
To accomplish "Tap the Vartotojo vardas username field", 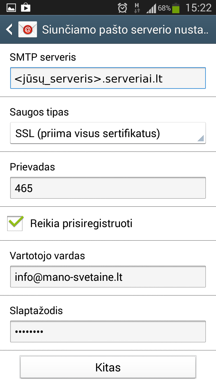I will coord(108,277).
